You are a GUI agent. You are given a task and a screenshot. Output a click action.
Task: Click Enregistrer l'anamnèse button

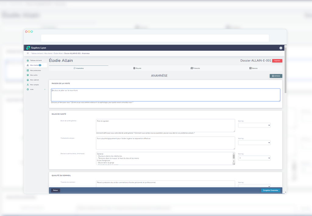[x=271, y=190]
